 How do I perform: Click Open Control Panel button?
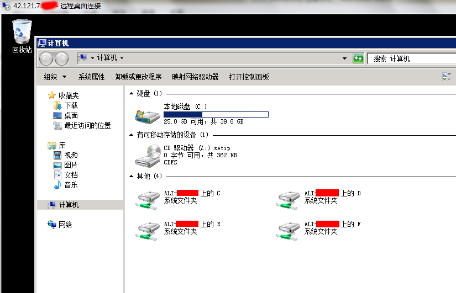point(249,77)
